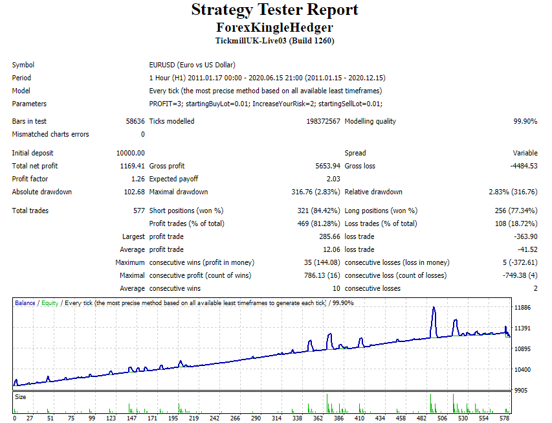Select Expected payoff value 2.03
Screen dimensions: 552x423
pyautogui.click(x=333, y=179)
